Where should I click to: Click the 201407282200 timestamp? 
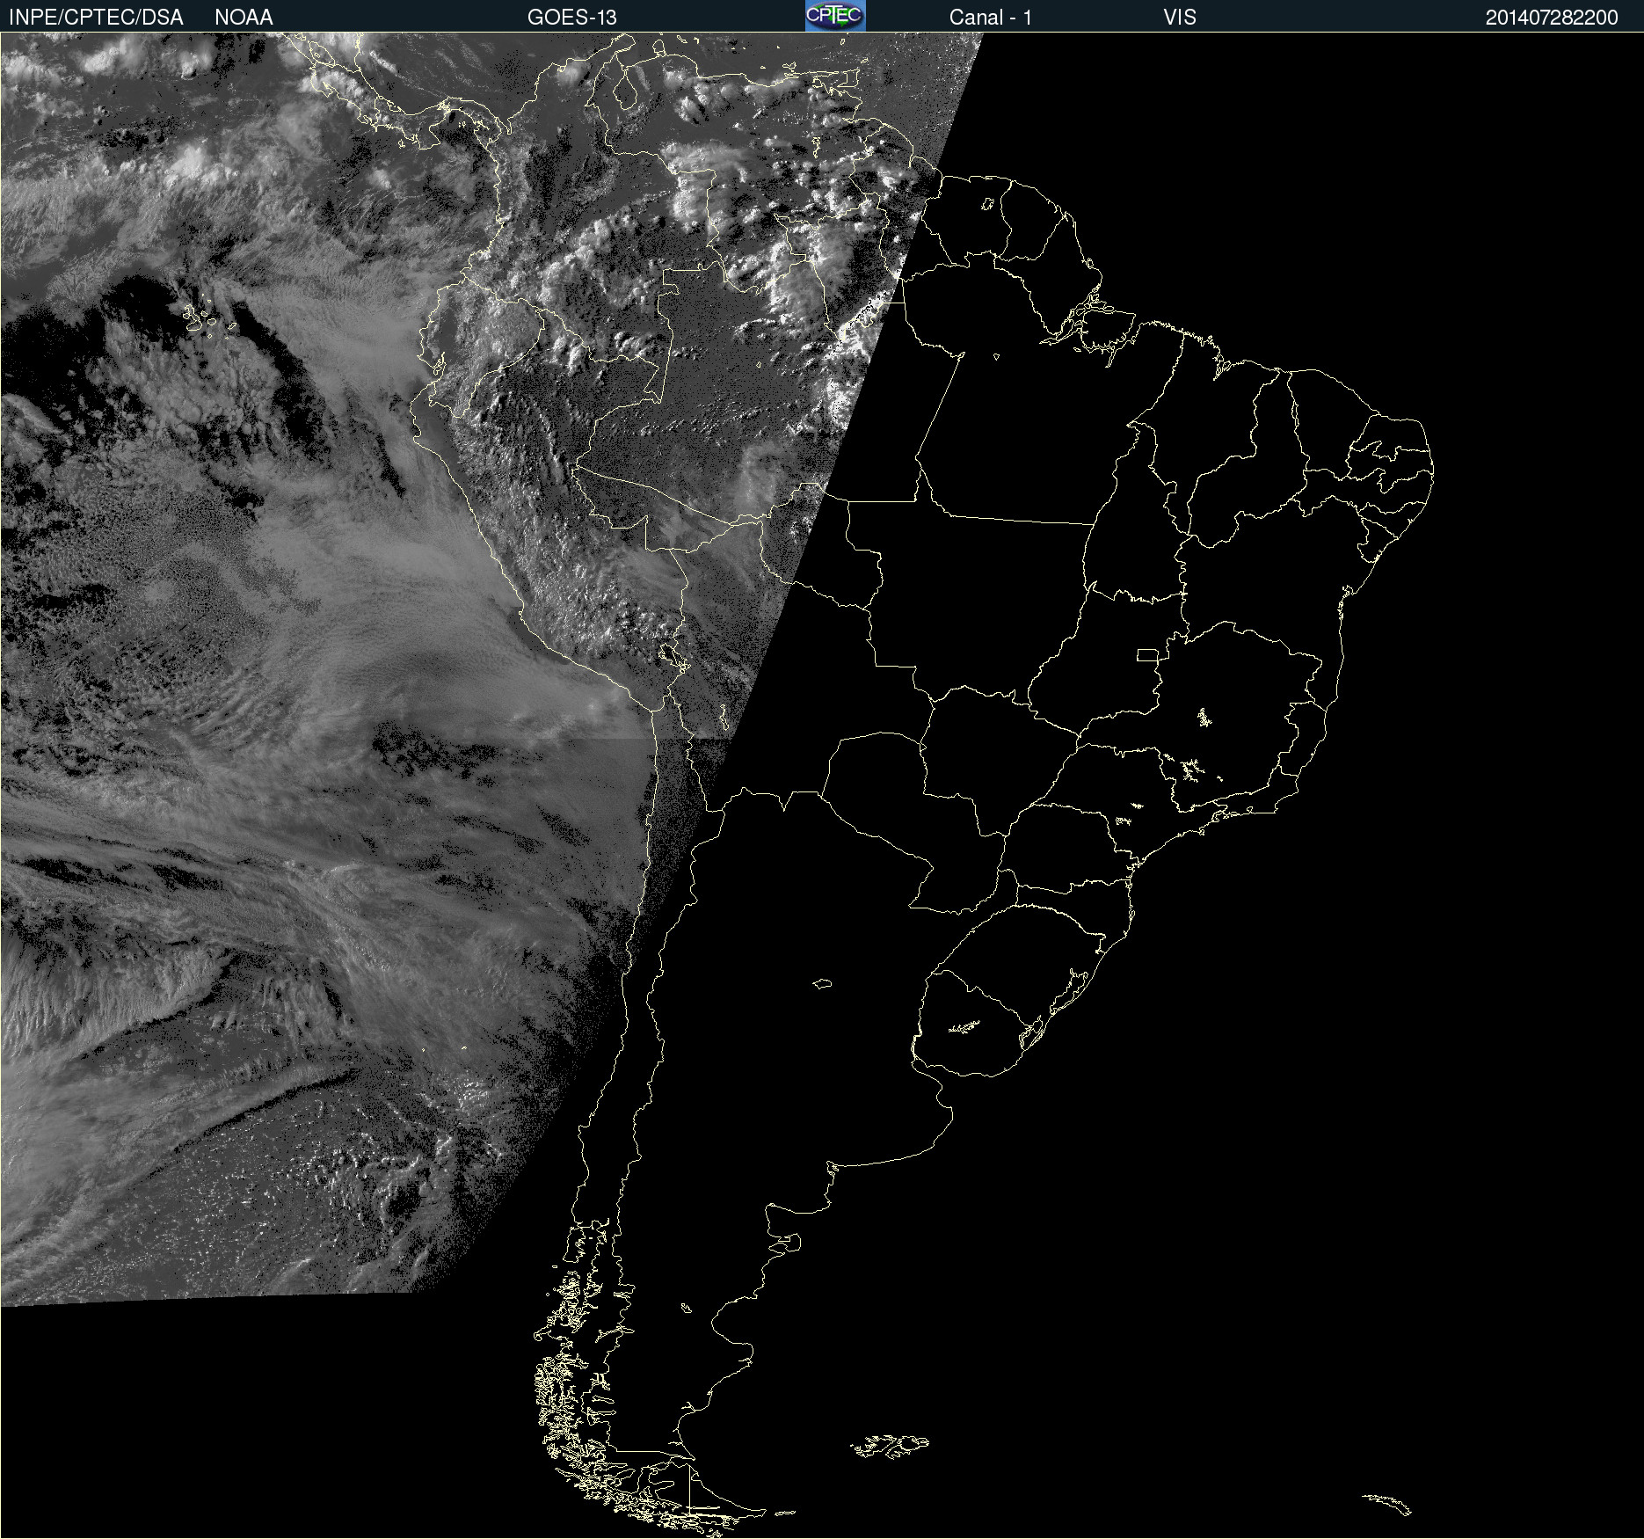pos(1551,18)
